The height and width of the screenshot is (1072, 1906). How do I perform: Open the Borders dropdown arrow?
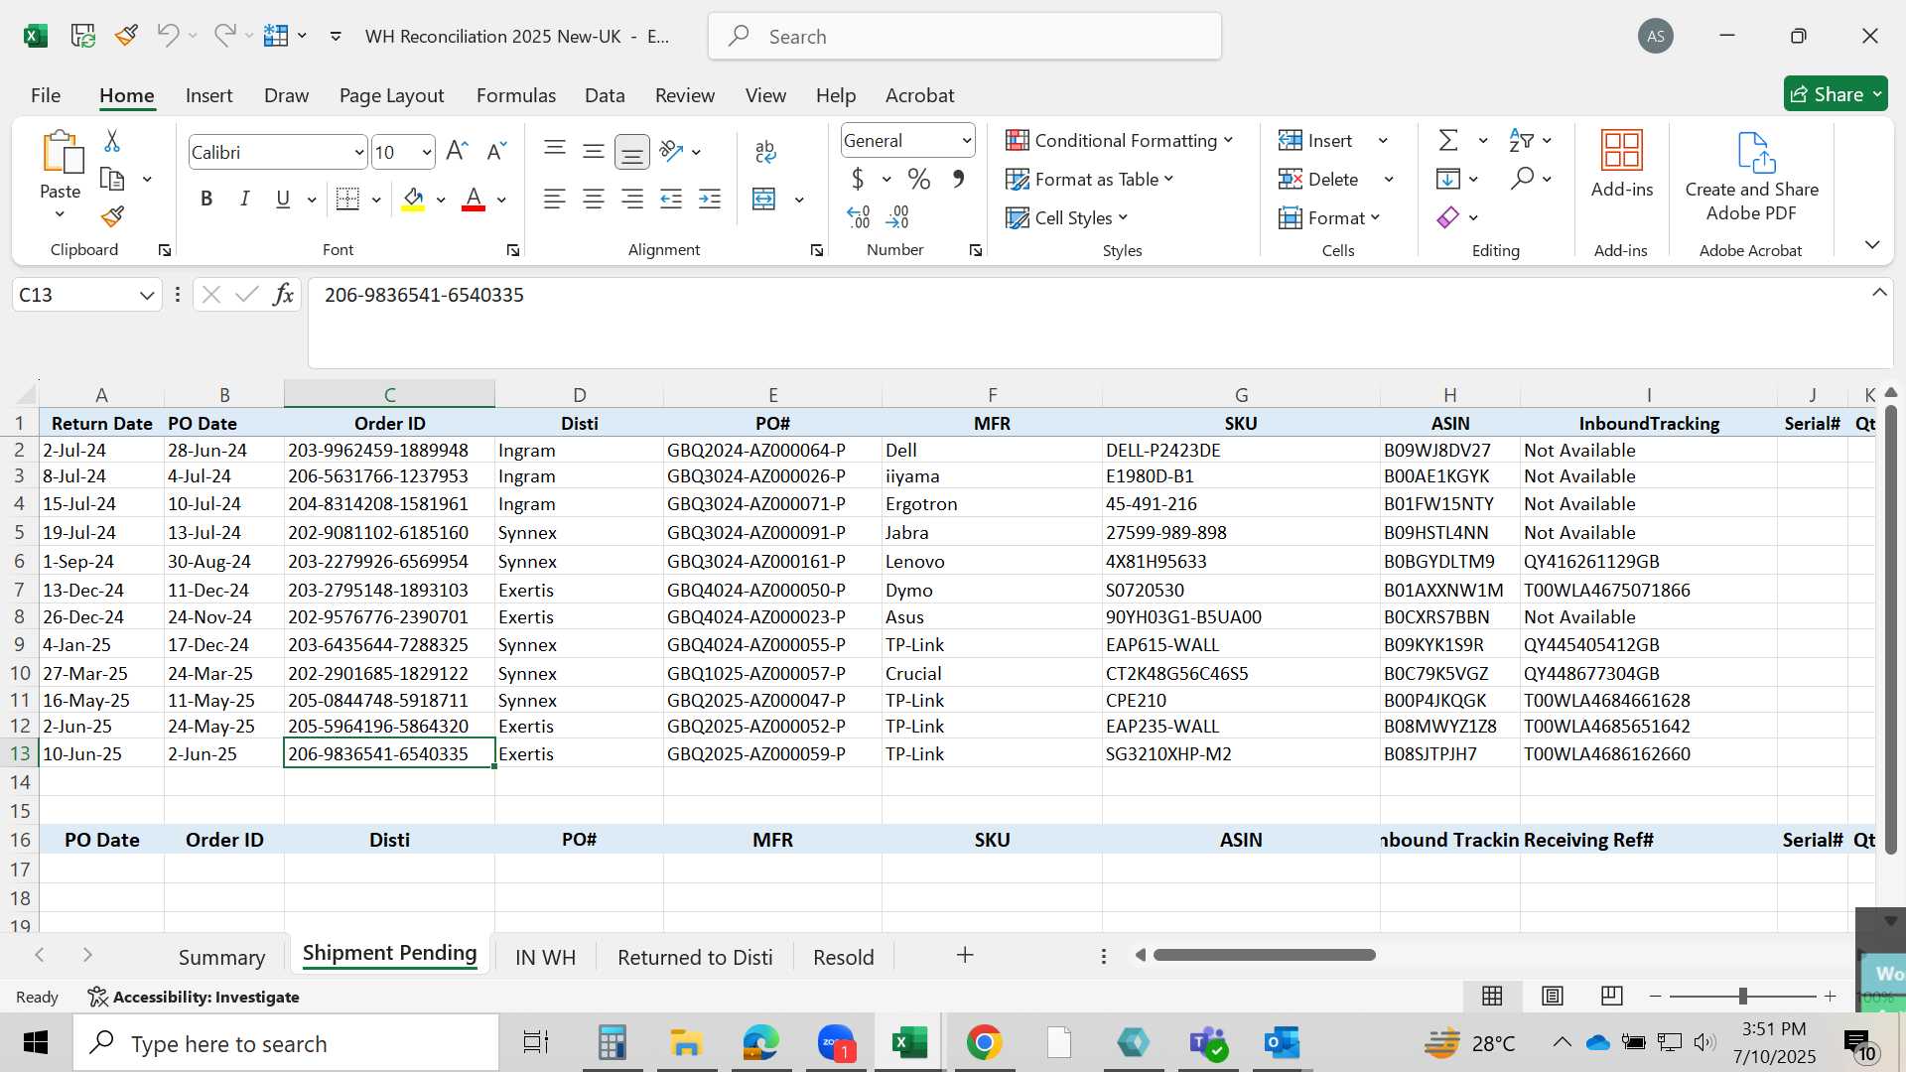point(376,201)
